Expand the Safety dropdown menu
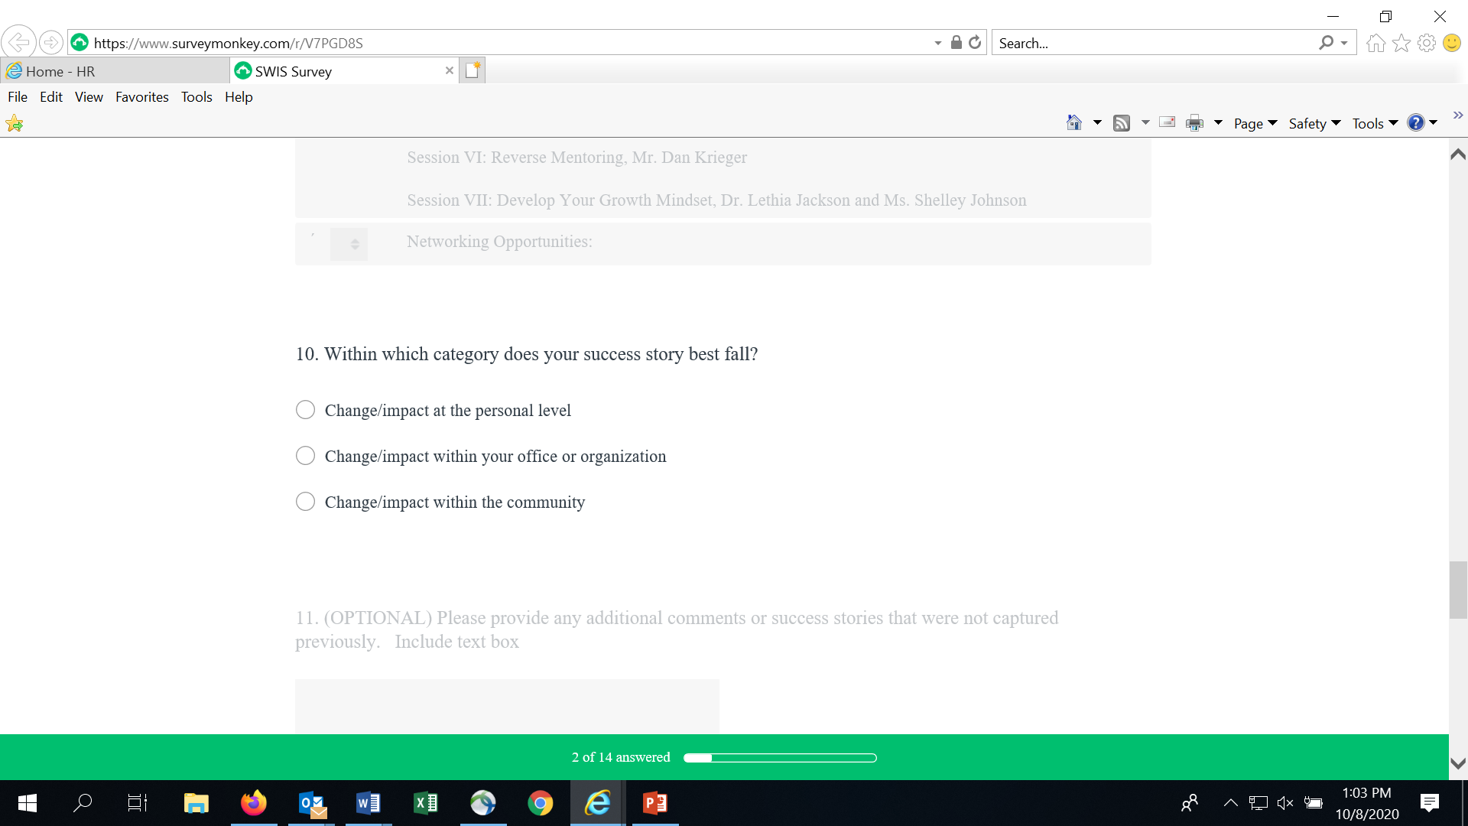Viewport: 1468px width, 826px height. (1314, 123)
